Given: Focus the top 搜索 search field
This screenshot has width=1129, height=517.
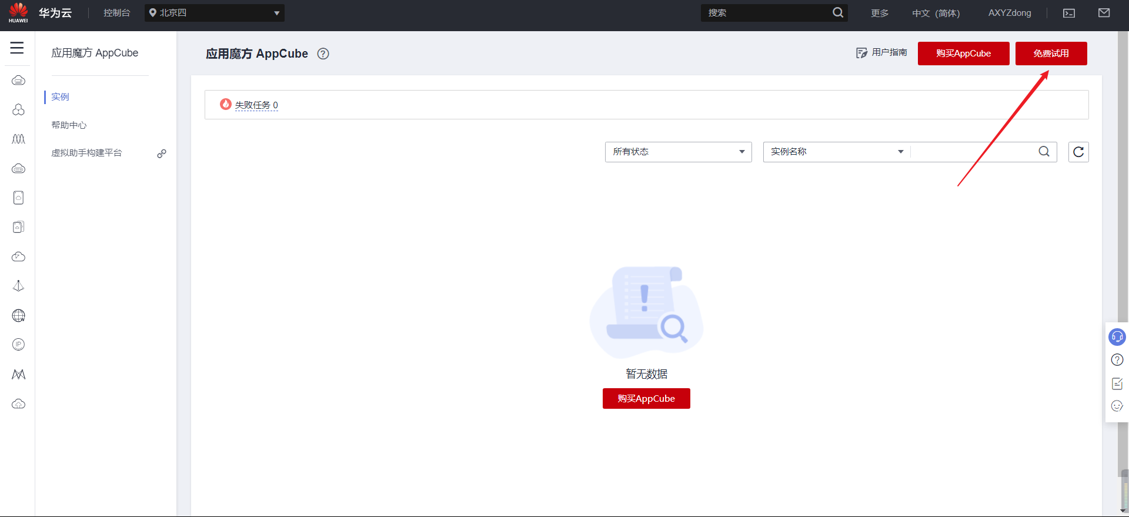Looking at the screenshot, I should coord(766,13).
